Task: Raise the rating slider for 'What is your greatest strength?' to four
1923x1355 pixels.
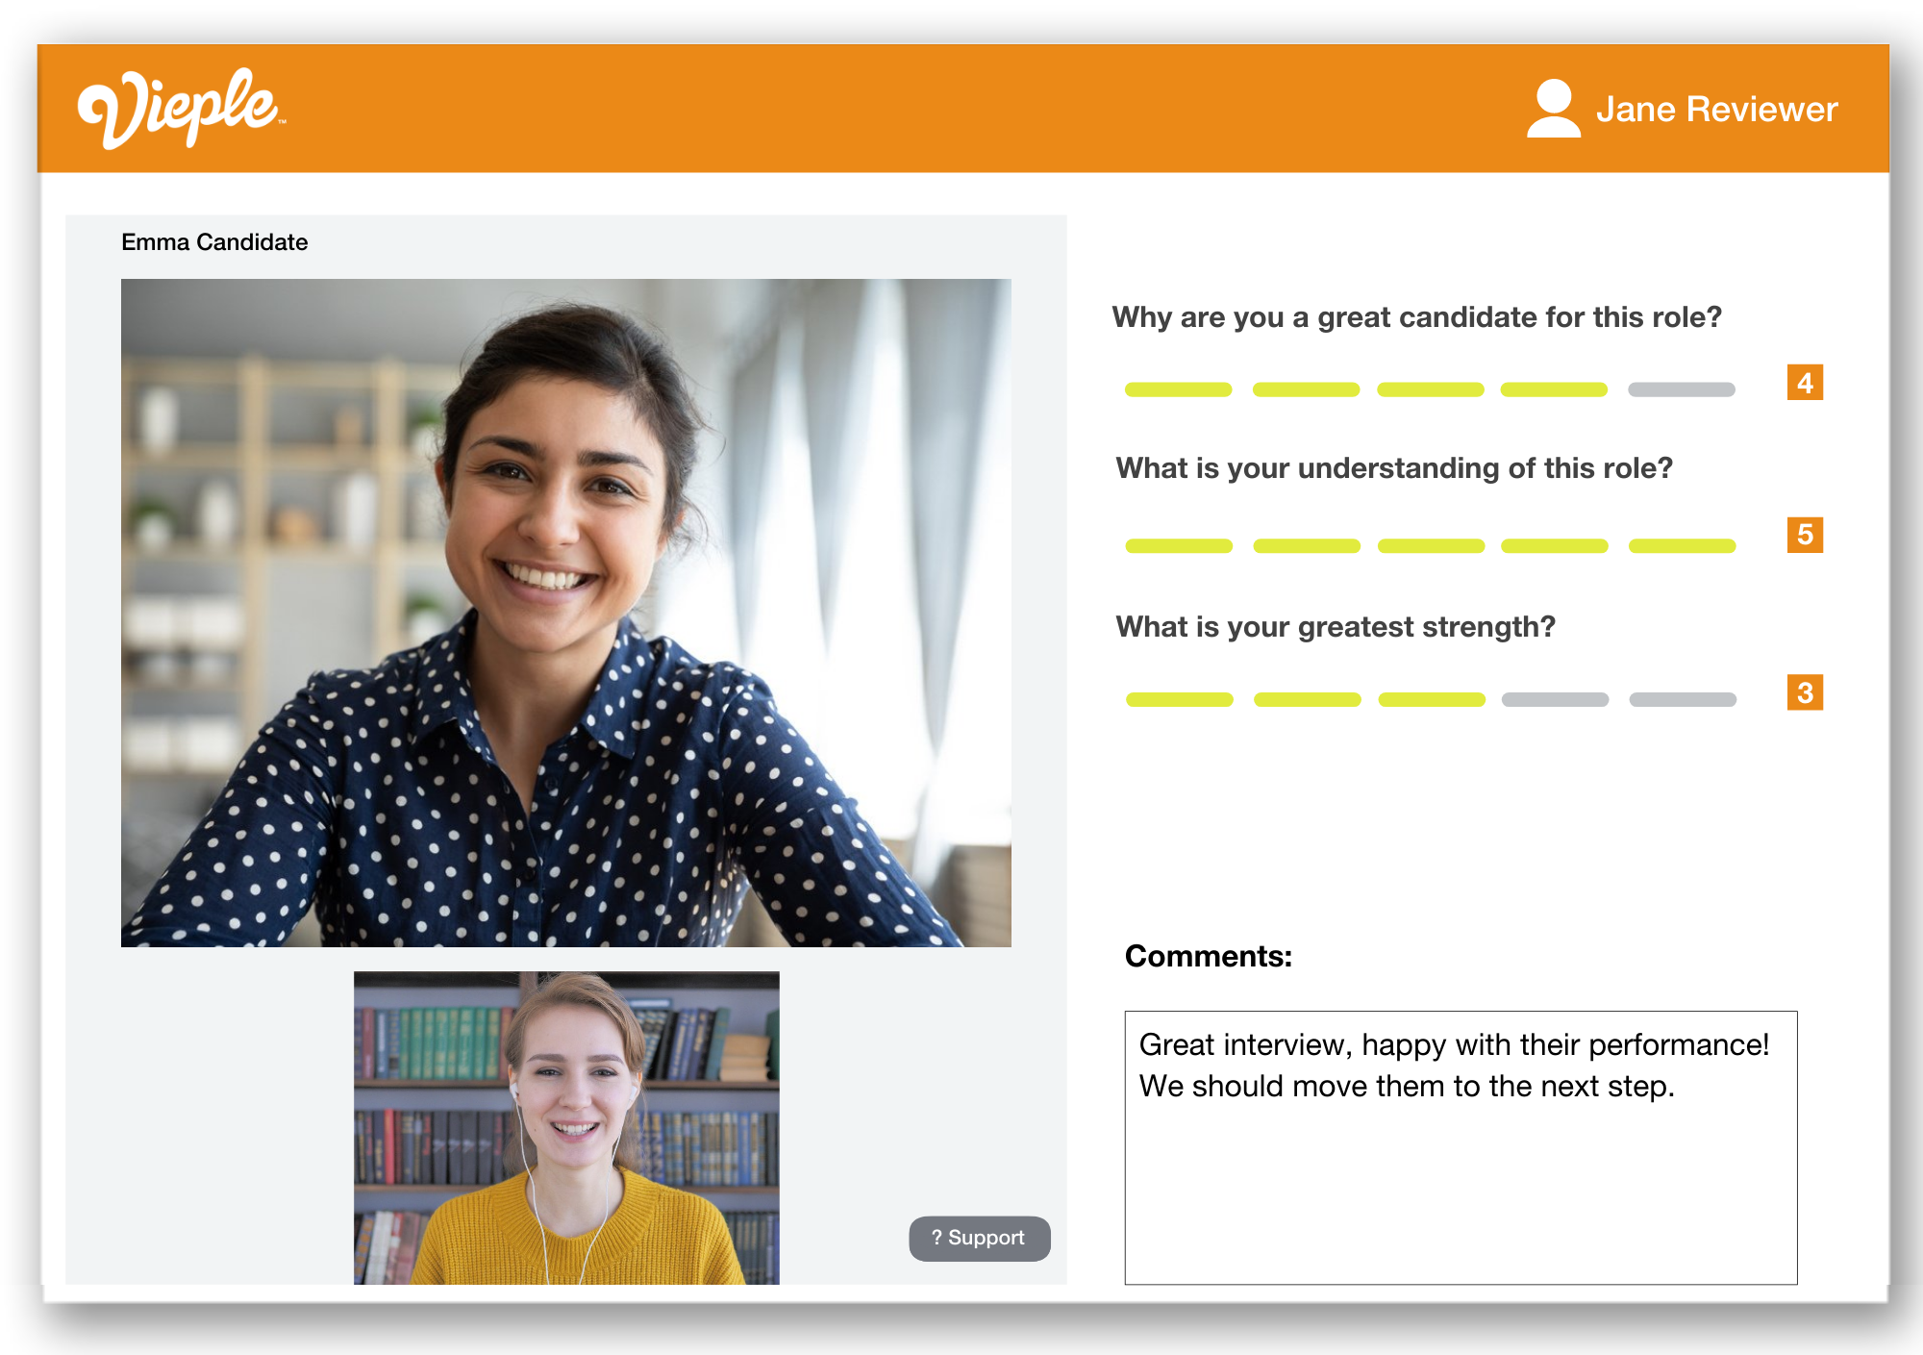Action: (1555, 699)
